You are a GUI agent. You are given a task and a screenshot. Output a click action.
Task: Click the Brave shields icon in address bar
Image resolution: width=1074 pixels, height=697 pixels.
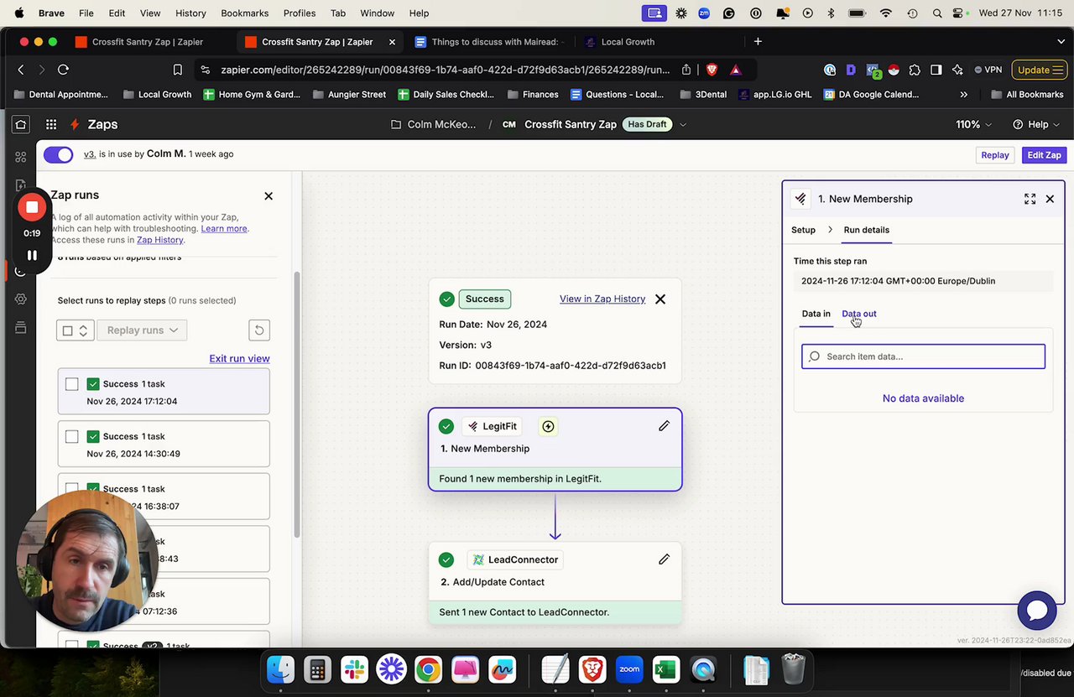click(712, 70)
